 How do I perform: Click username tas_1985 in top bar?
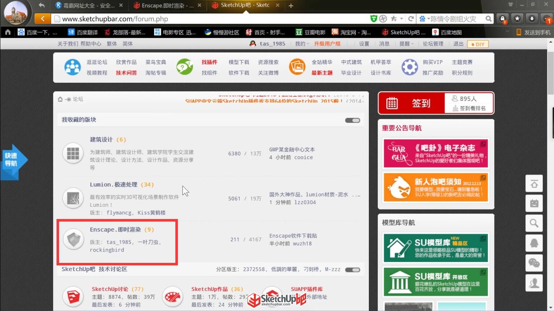(272, 44)
